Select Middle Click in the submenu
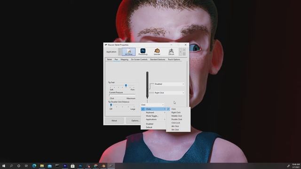301x169 pixels. [x=178, y=116]
